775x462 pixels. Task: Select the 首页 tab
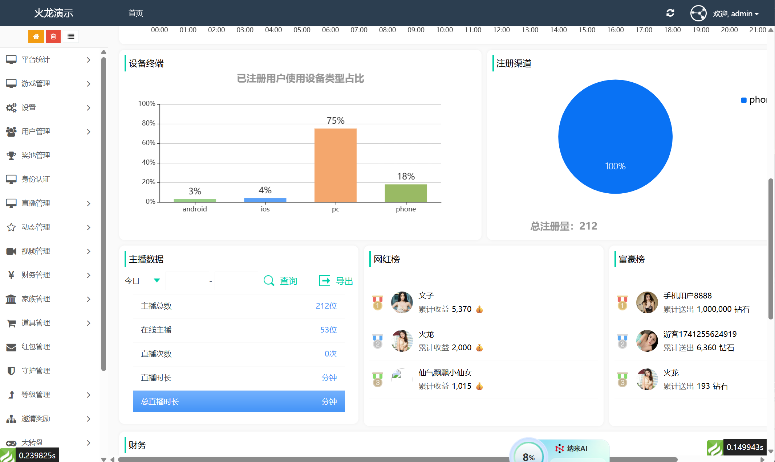click(x=136, y=13)
